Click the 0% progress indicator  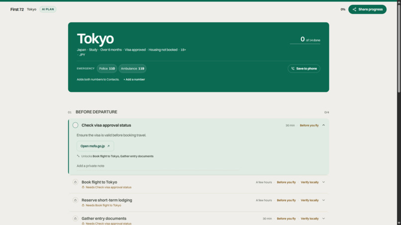click(x=343, y=9)
